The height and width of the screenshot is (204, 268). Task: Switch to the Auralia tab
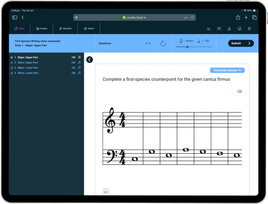(x=42, y=28)
